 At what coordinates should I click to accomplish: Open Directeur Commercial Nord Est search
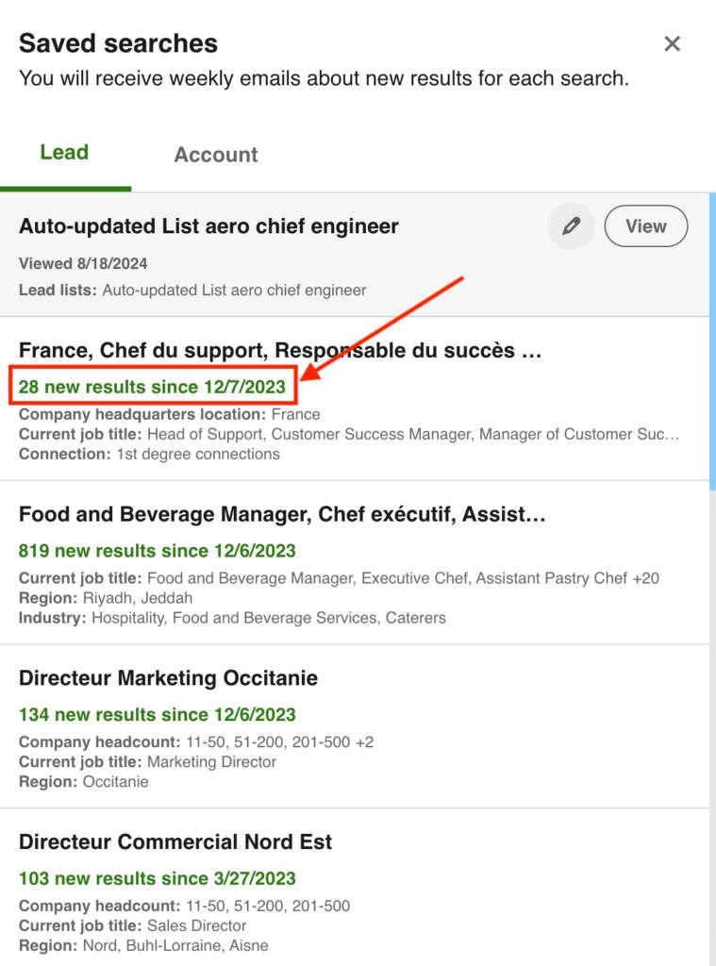[x=175, y=841]
